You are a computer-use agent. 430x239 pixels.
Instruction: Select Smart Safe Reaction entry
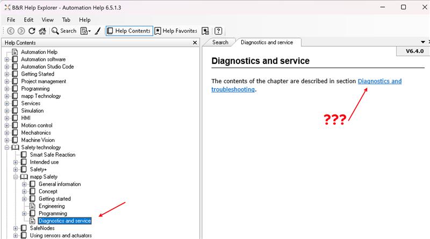point(53,155)
